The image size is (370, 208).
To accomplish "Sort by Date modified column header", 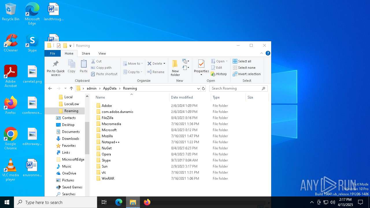I will pos(190,97).
